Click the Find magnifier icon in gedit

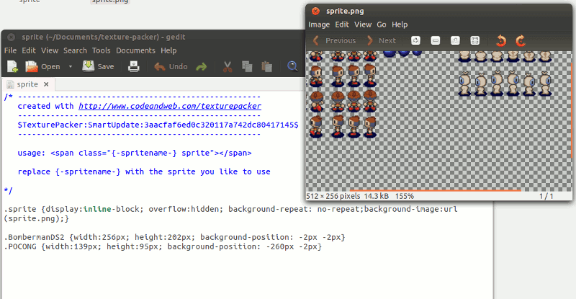click(292, 66)
